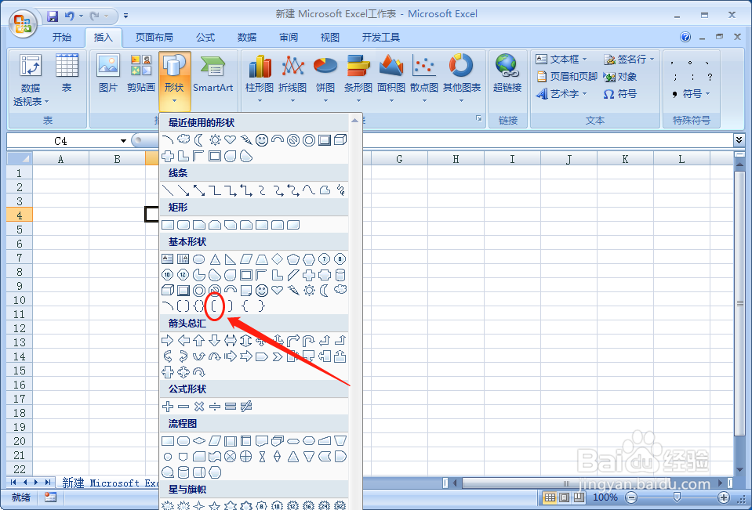Click the Undo arrow icon
Screen dimensions: 752x510
click(x=70, y=16)
